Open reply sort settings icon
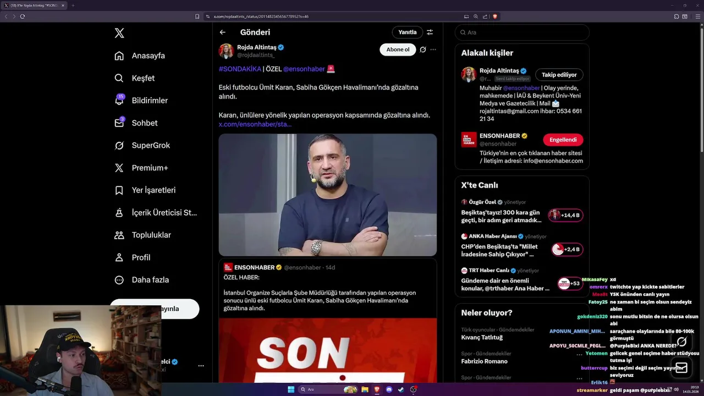The height and width of the screenshot is (396, 704). (430, 32)
